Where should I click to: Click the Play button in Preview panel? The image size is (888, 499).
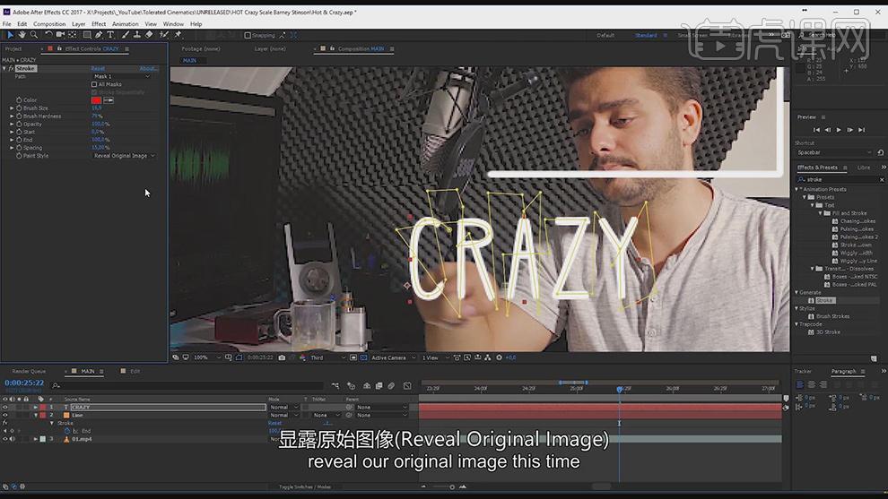coord(839,130)
